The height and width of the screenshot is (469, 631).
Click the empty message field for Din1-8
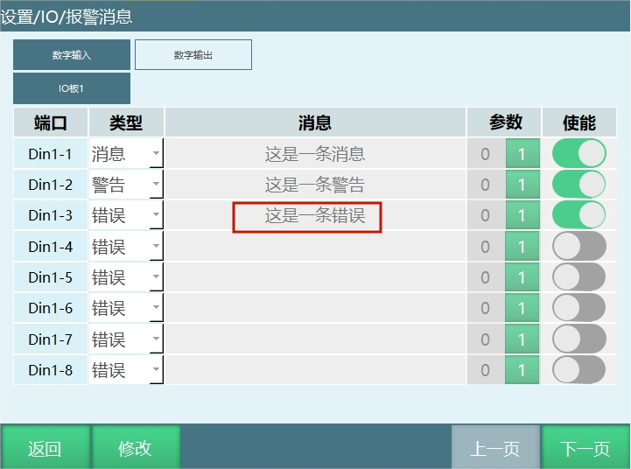tap(315, 369)
